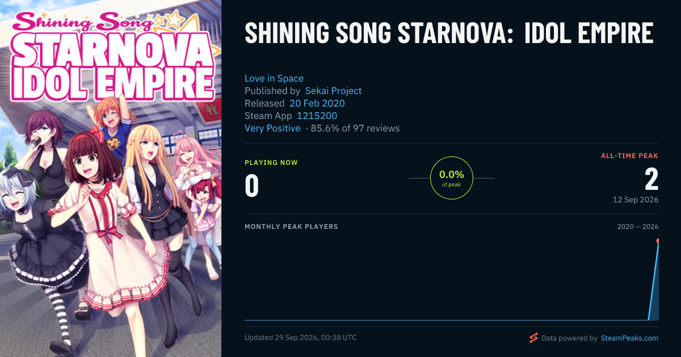Open the Love in Space developer link
Image resolution: width=681 pixels, height=357 pixels.
tap(274, 78)
